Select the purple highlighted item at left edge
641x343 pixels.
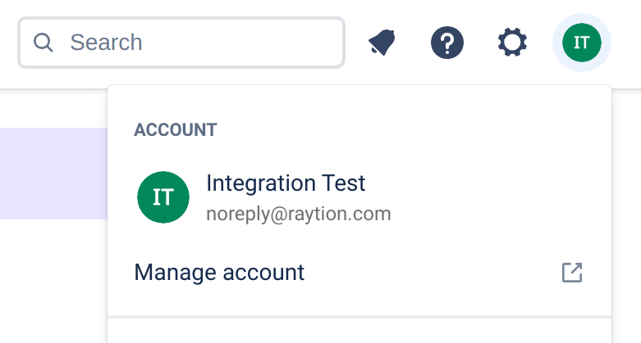(x=53, y=173)
